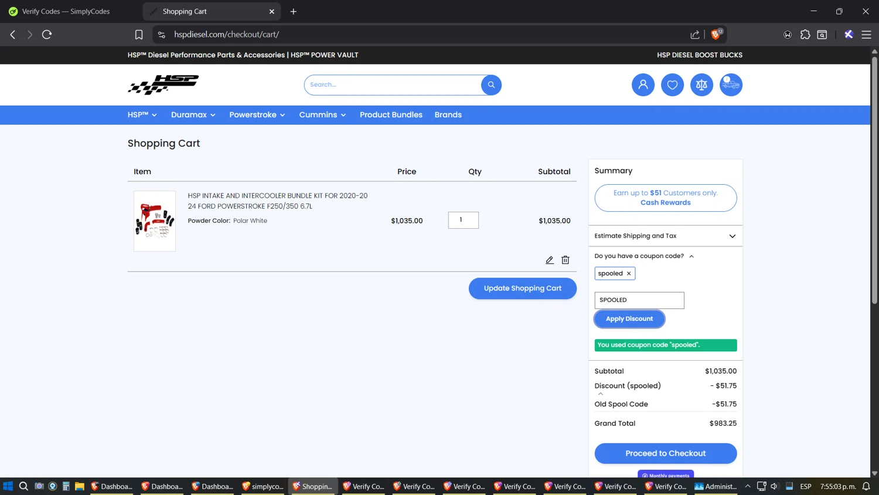This screenshot has height=495, width=879.
Task: Click the quantity input box
Action: click(464, 220)
